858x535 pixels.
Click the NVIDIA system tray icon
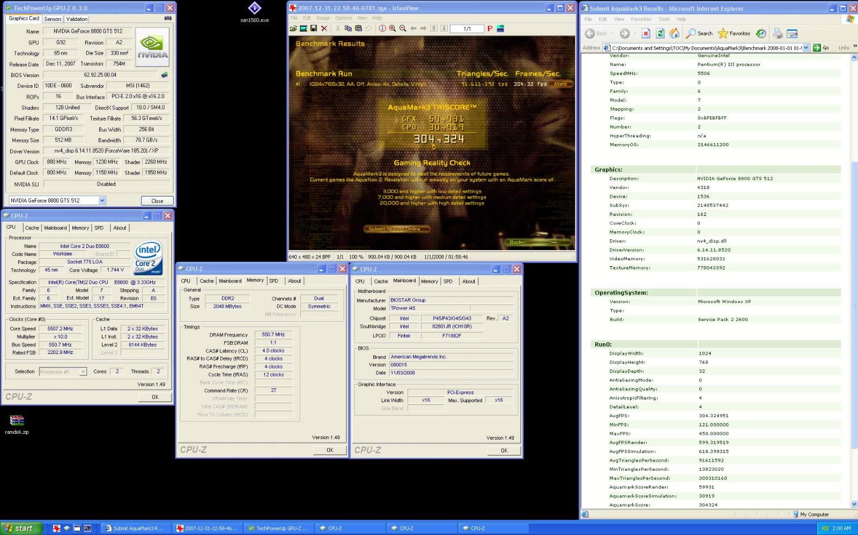tap(825, 528)
